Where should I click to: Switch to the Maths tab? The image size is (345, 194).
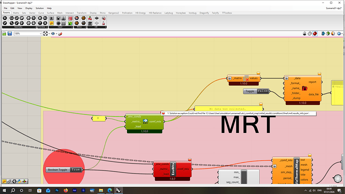click(16, 13)
